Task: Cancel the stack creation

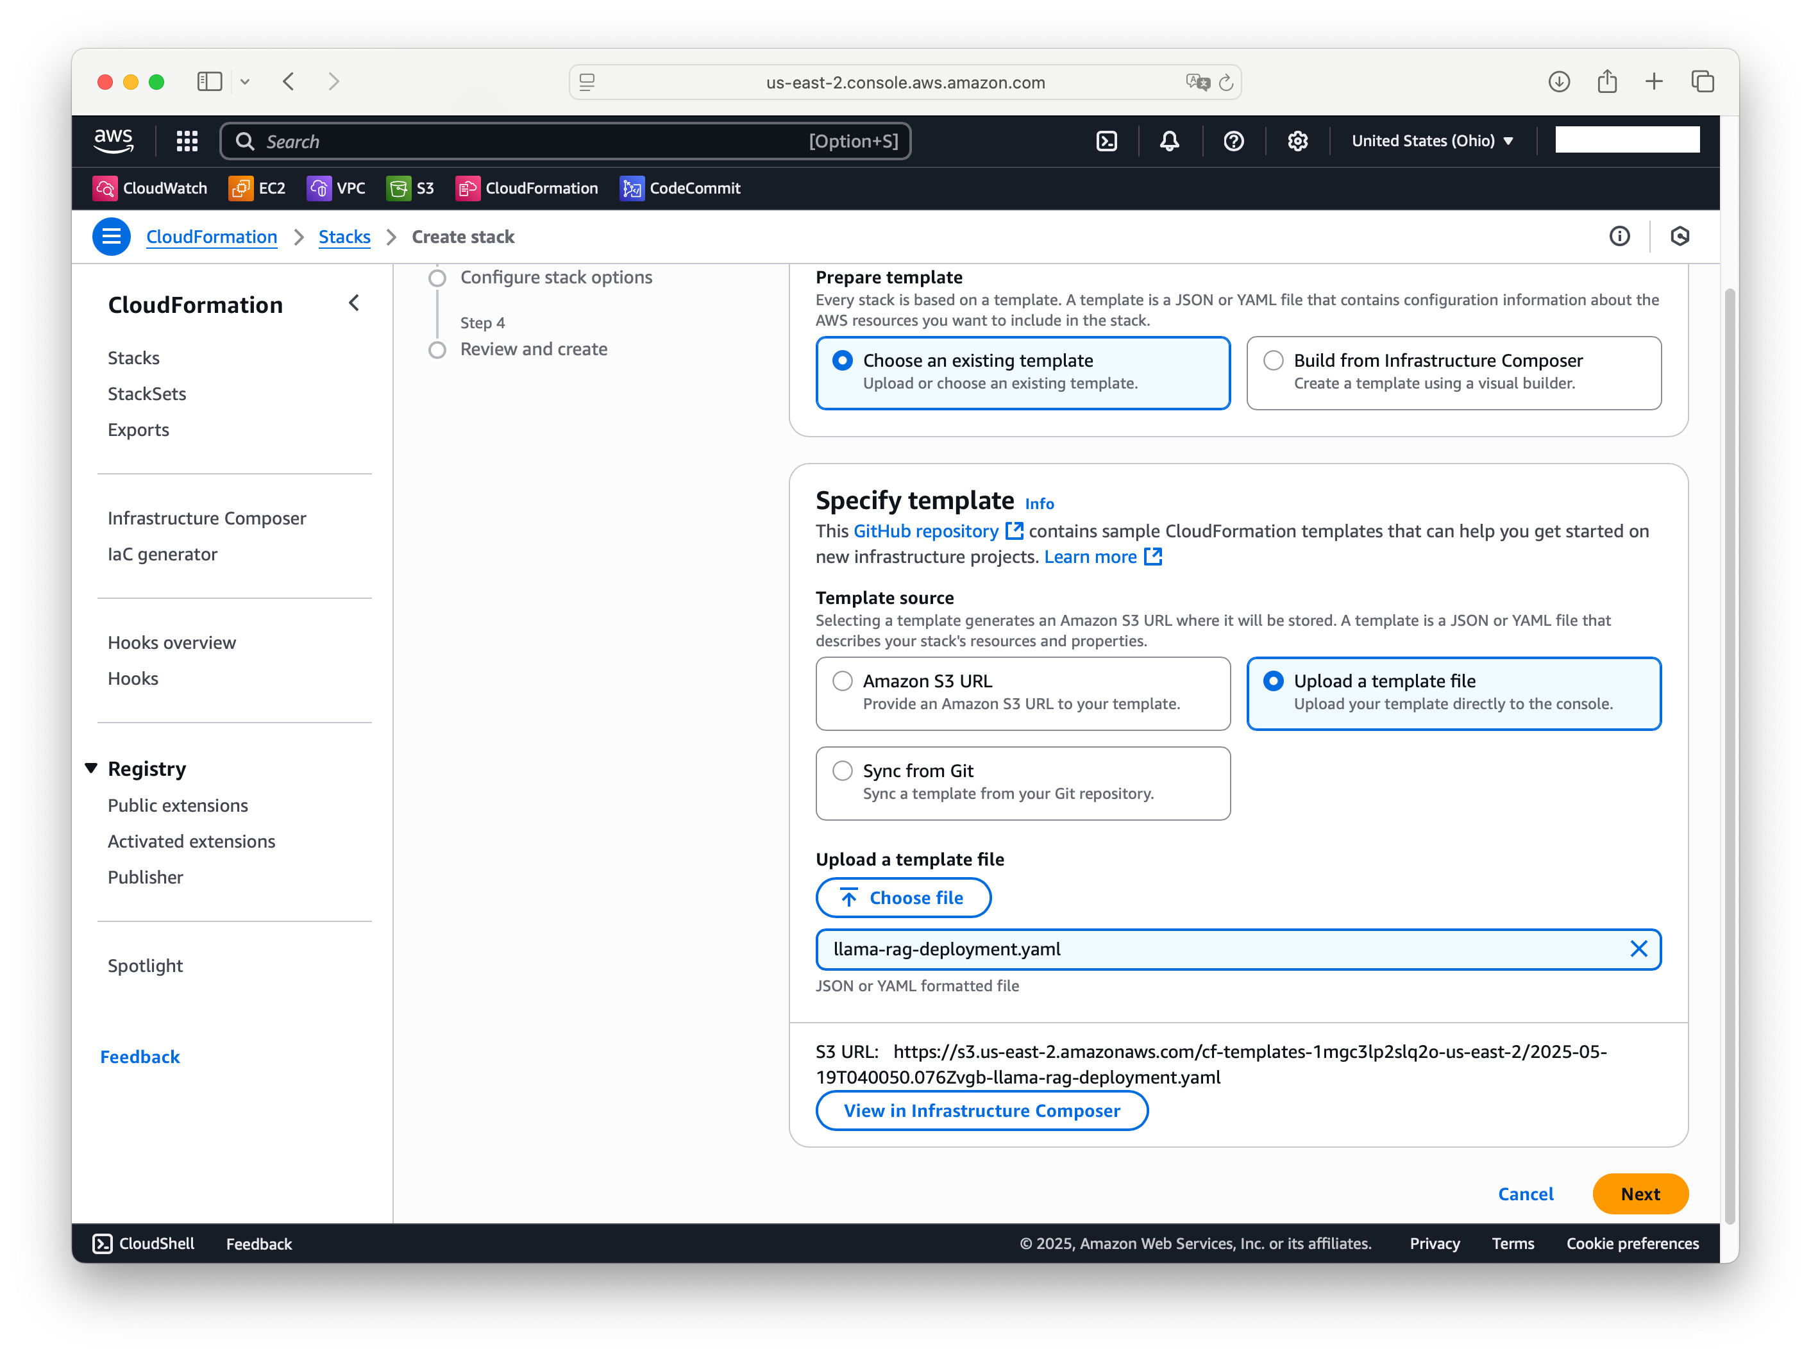Action: (x=1525, y=1195)
